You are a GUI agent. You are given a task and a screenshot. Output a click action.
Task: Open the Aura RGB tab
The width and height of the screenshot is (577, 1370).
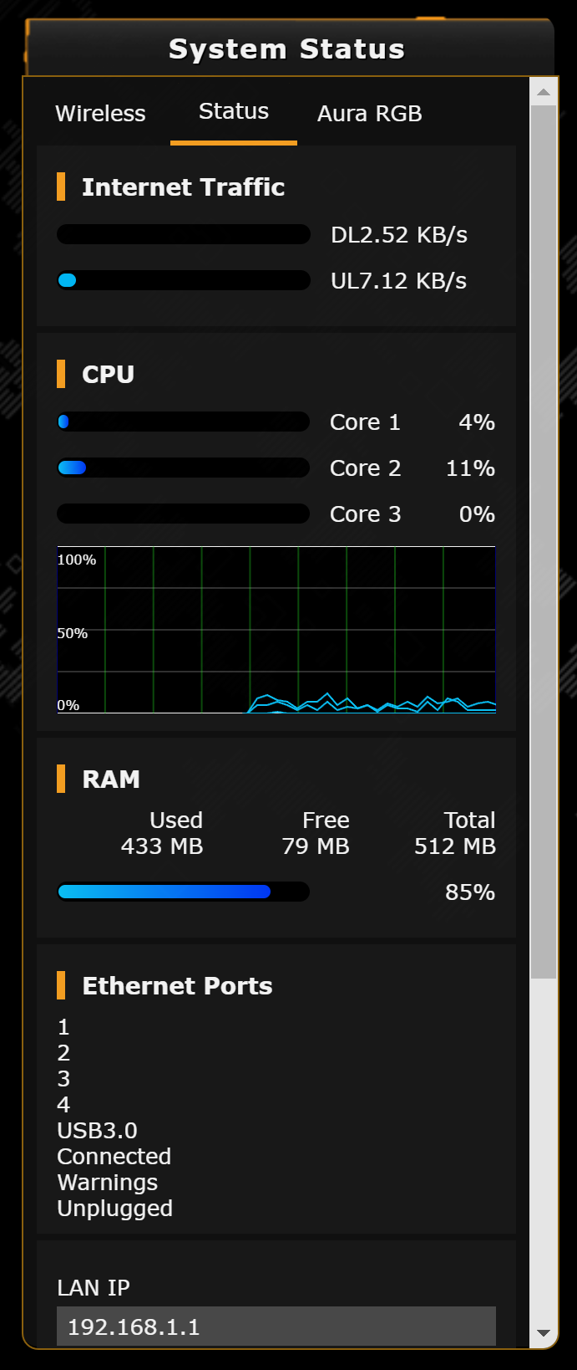click(x=369, y=114)
